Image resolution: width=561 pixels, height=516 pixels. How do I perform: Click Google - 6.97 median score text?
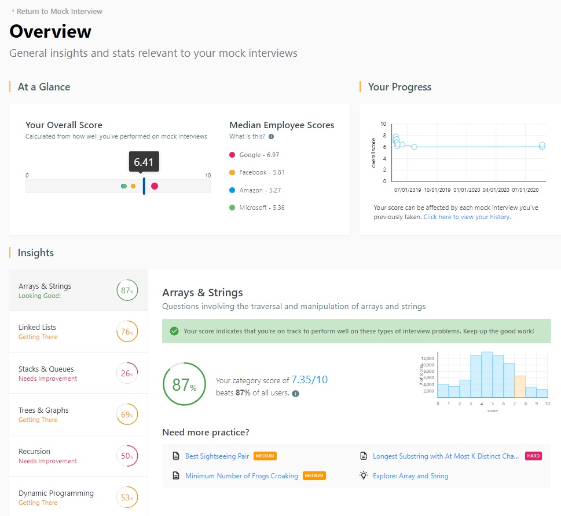click(x=259, y=155)
